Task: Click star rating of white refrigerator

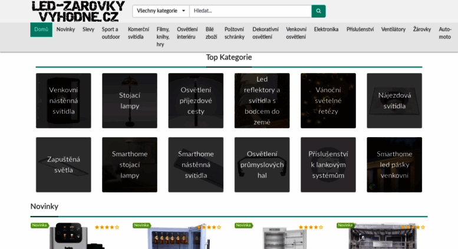Action: 311,227
